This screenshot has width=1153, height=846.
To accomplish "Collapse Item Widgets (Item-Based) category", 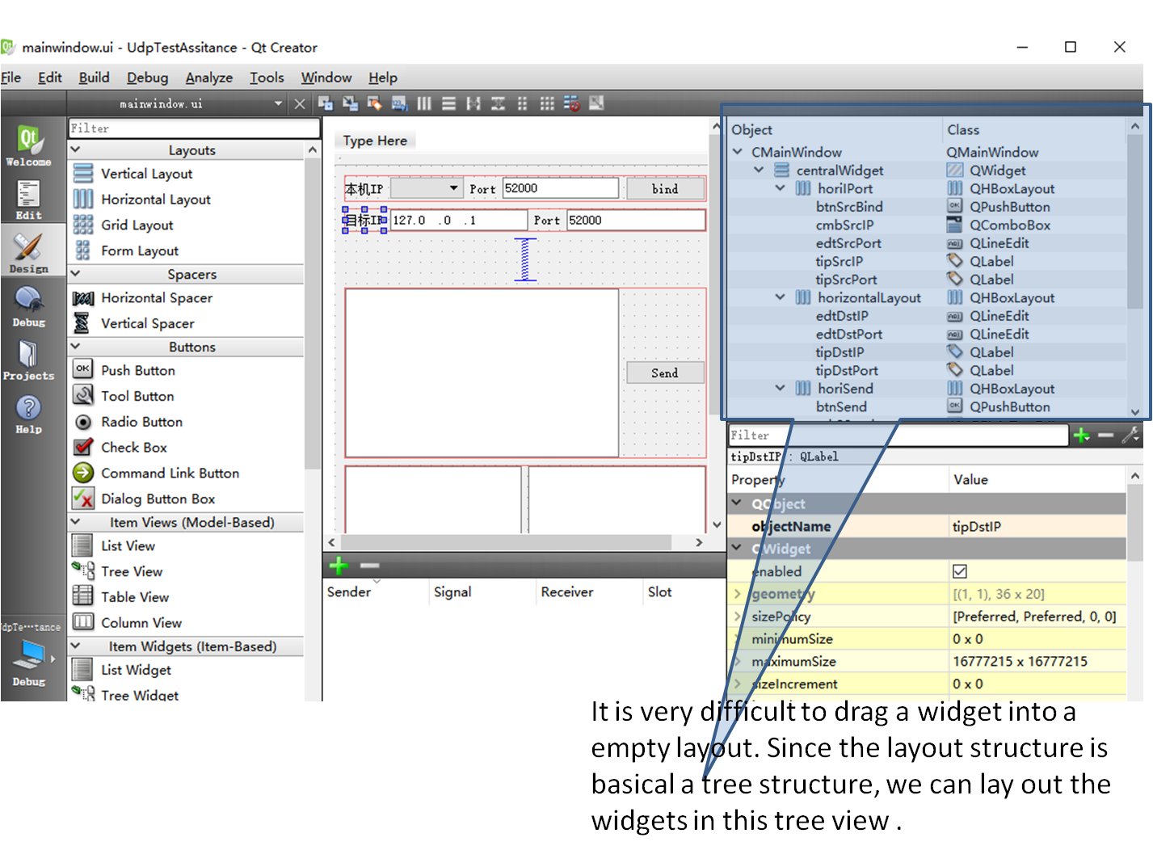I will 76,646.
